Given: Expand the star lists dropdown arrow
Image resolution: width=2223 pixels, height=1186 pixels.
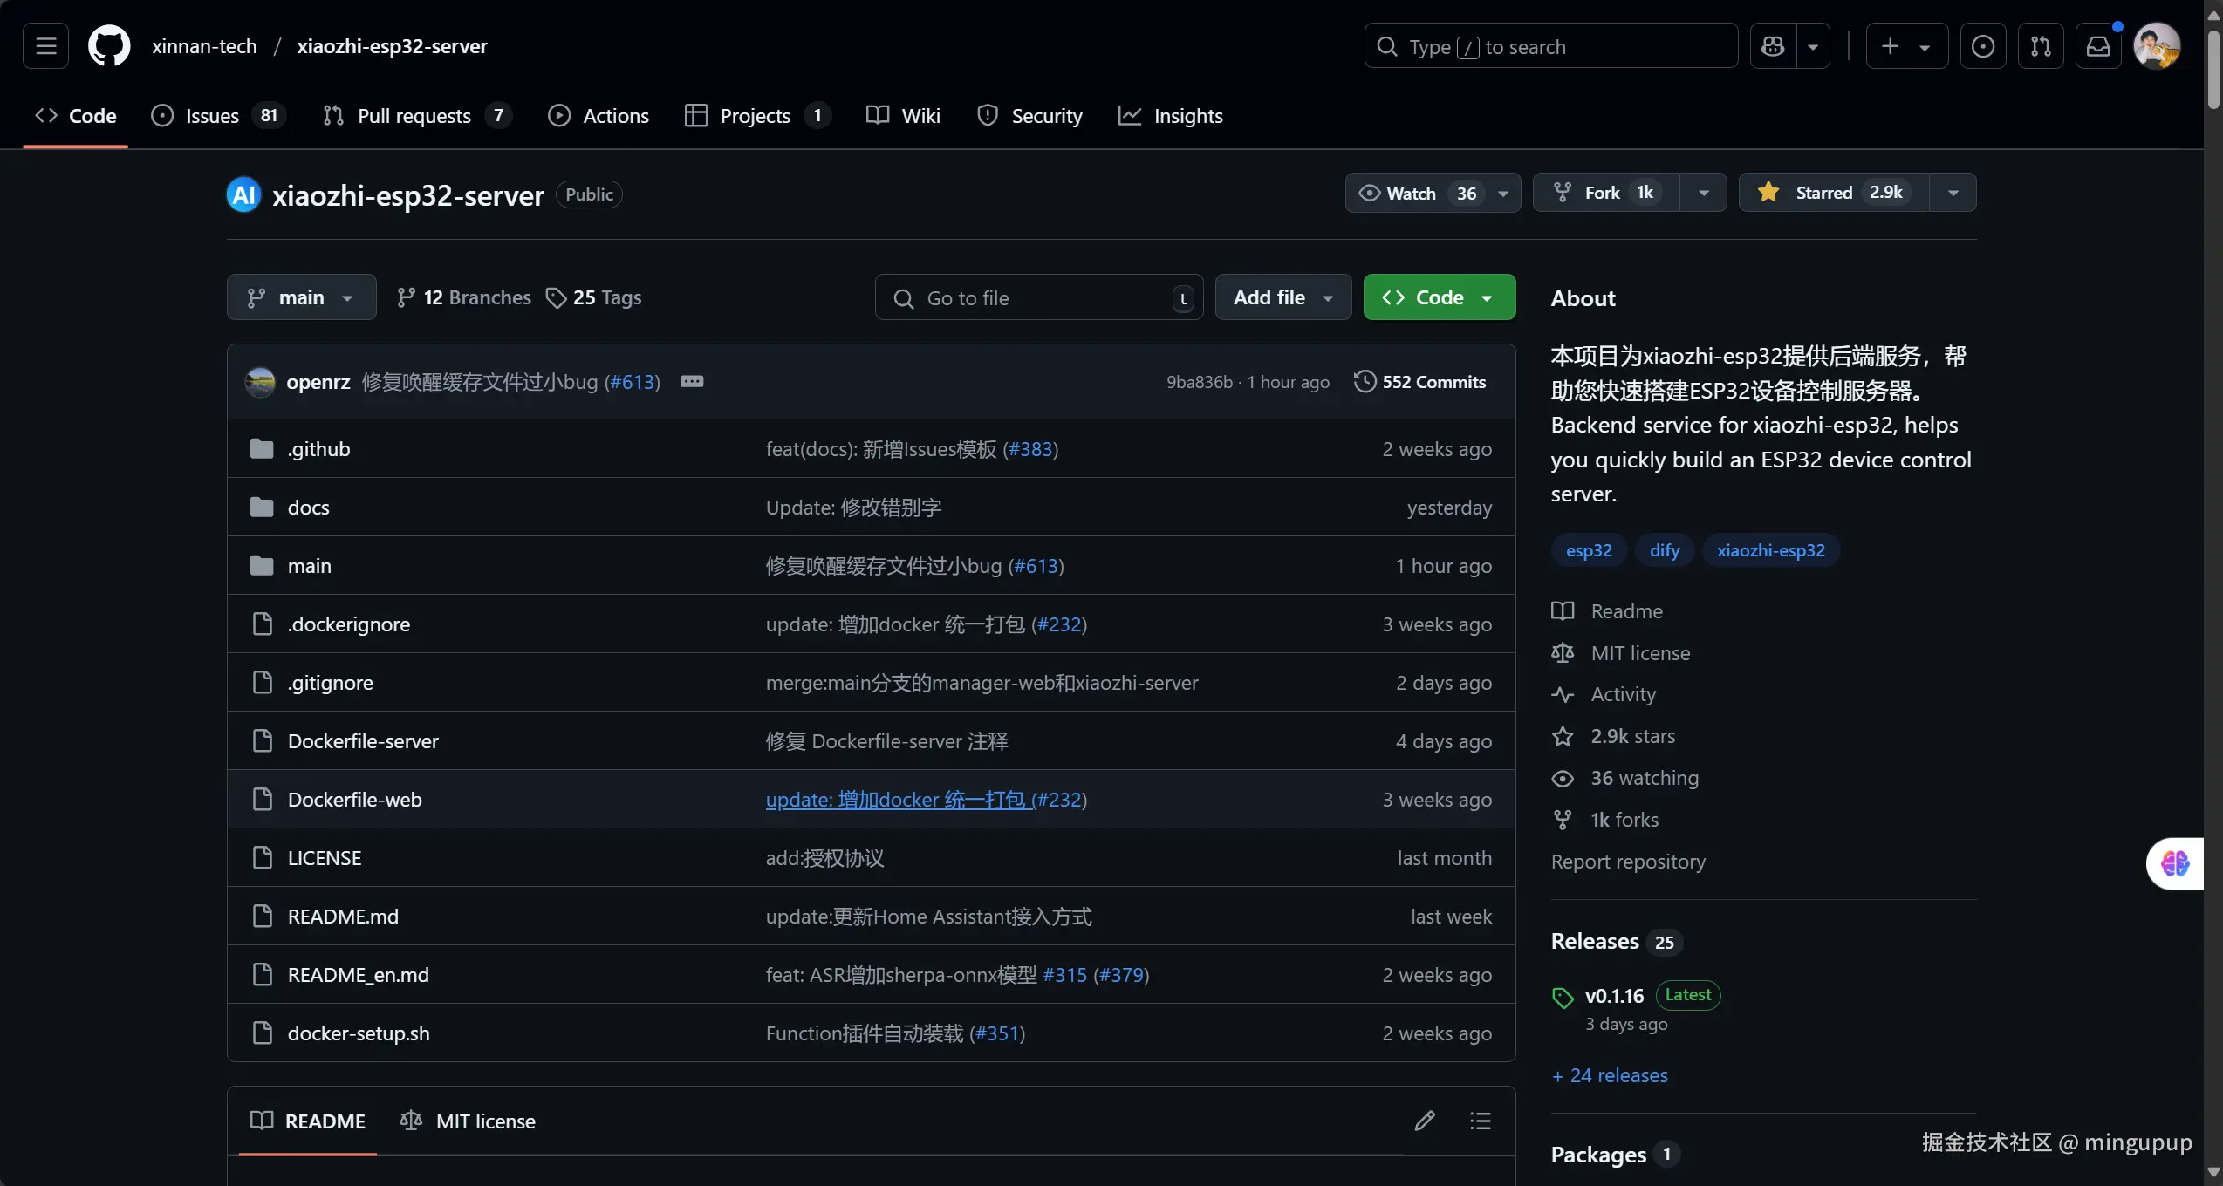Looking at the screenshot, I should point(1953,193).
